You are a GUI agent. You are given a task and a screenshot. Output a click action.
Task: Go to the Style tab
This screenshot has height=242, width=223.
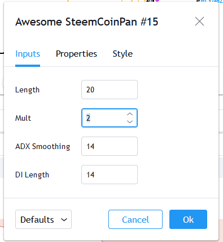123,54
